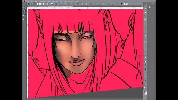
Task: Click the third blue zoom icon
Action: (64, 4)
